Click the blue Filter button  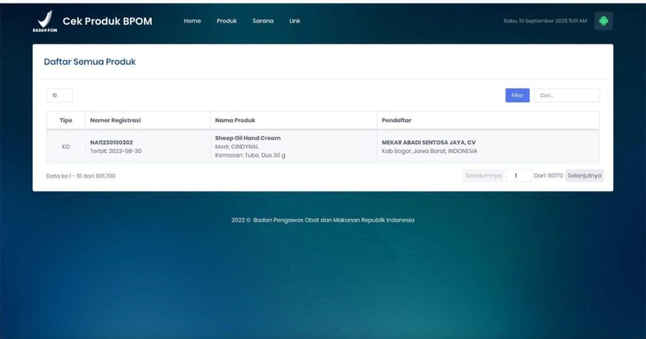pos(517,95)
